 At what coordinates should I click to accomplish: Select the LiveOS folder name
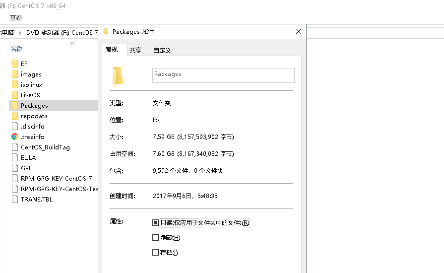(x=30, y=95)
